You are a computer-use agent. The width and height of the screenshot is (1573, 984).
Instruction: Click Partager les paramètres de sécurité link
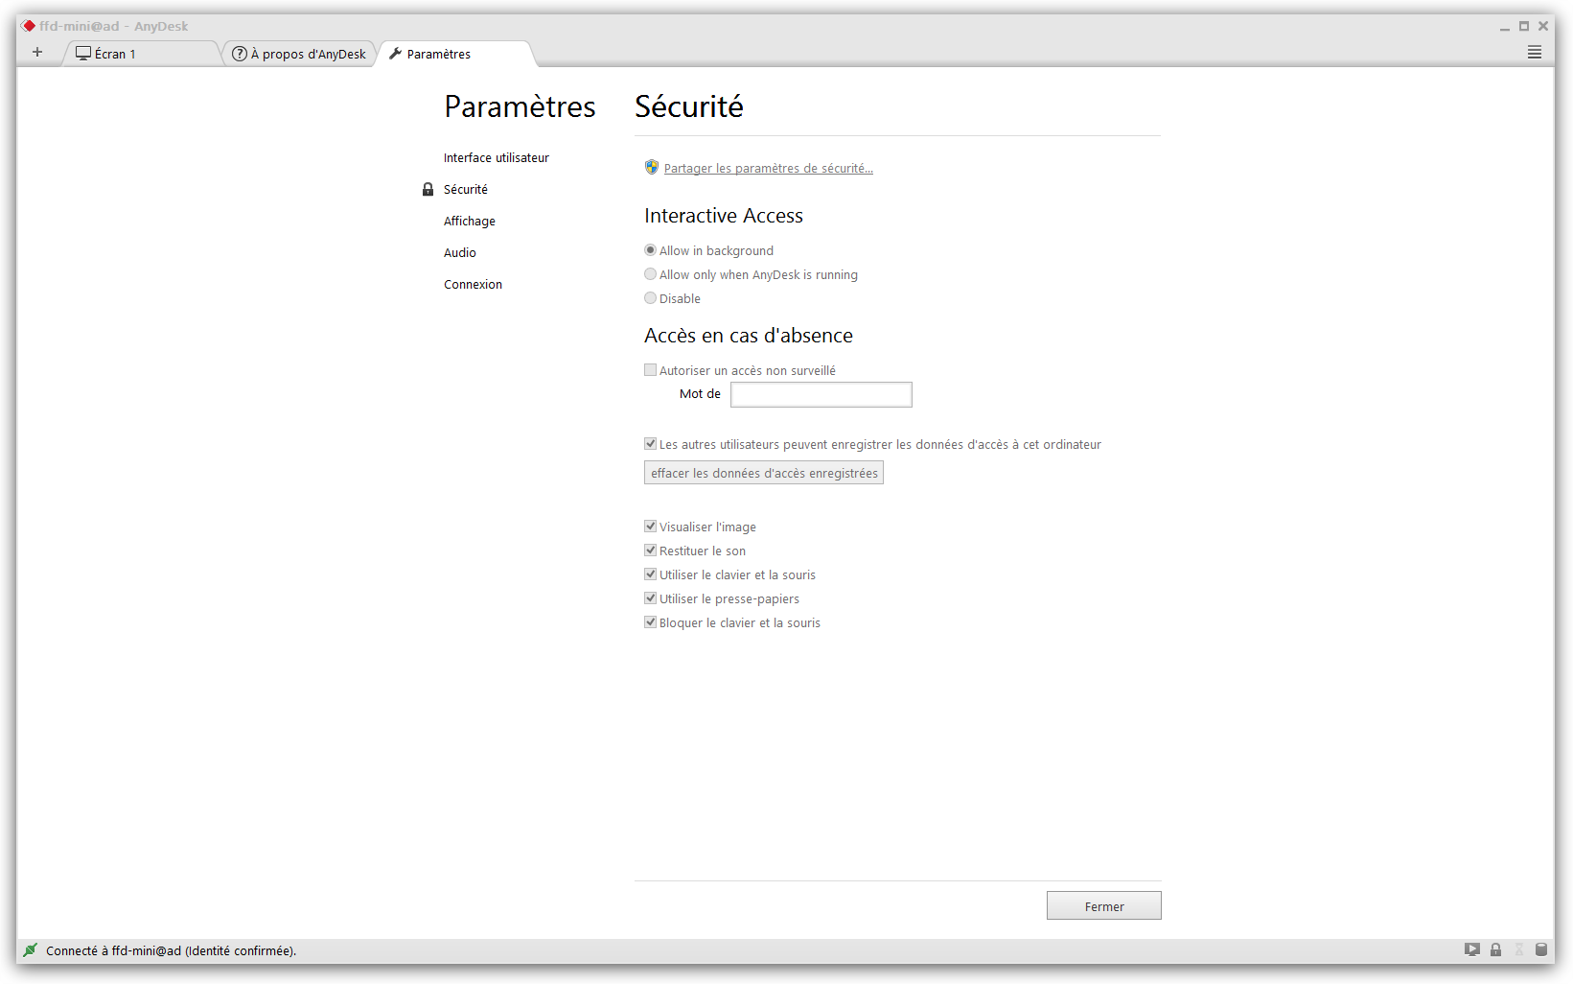coord(768,169)
